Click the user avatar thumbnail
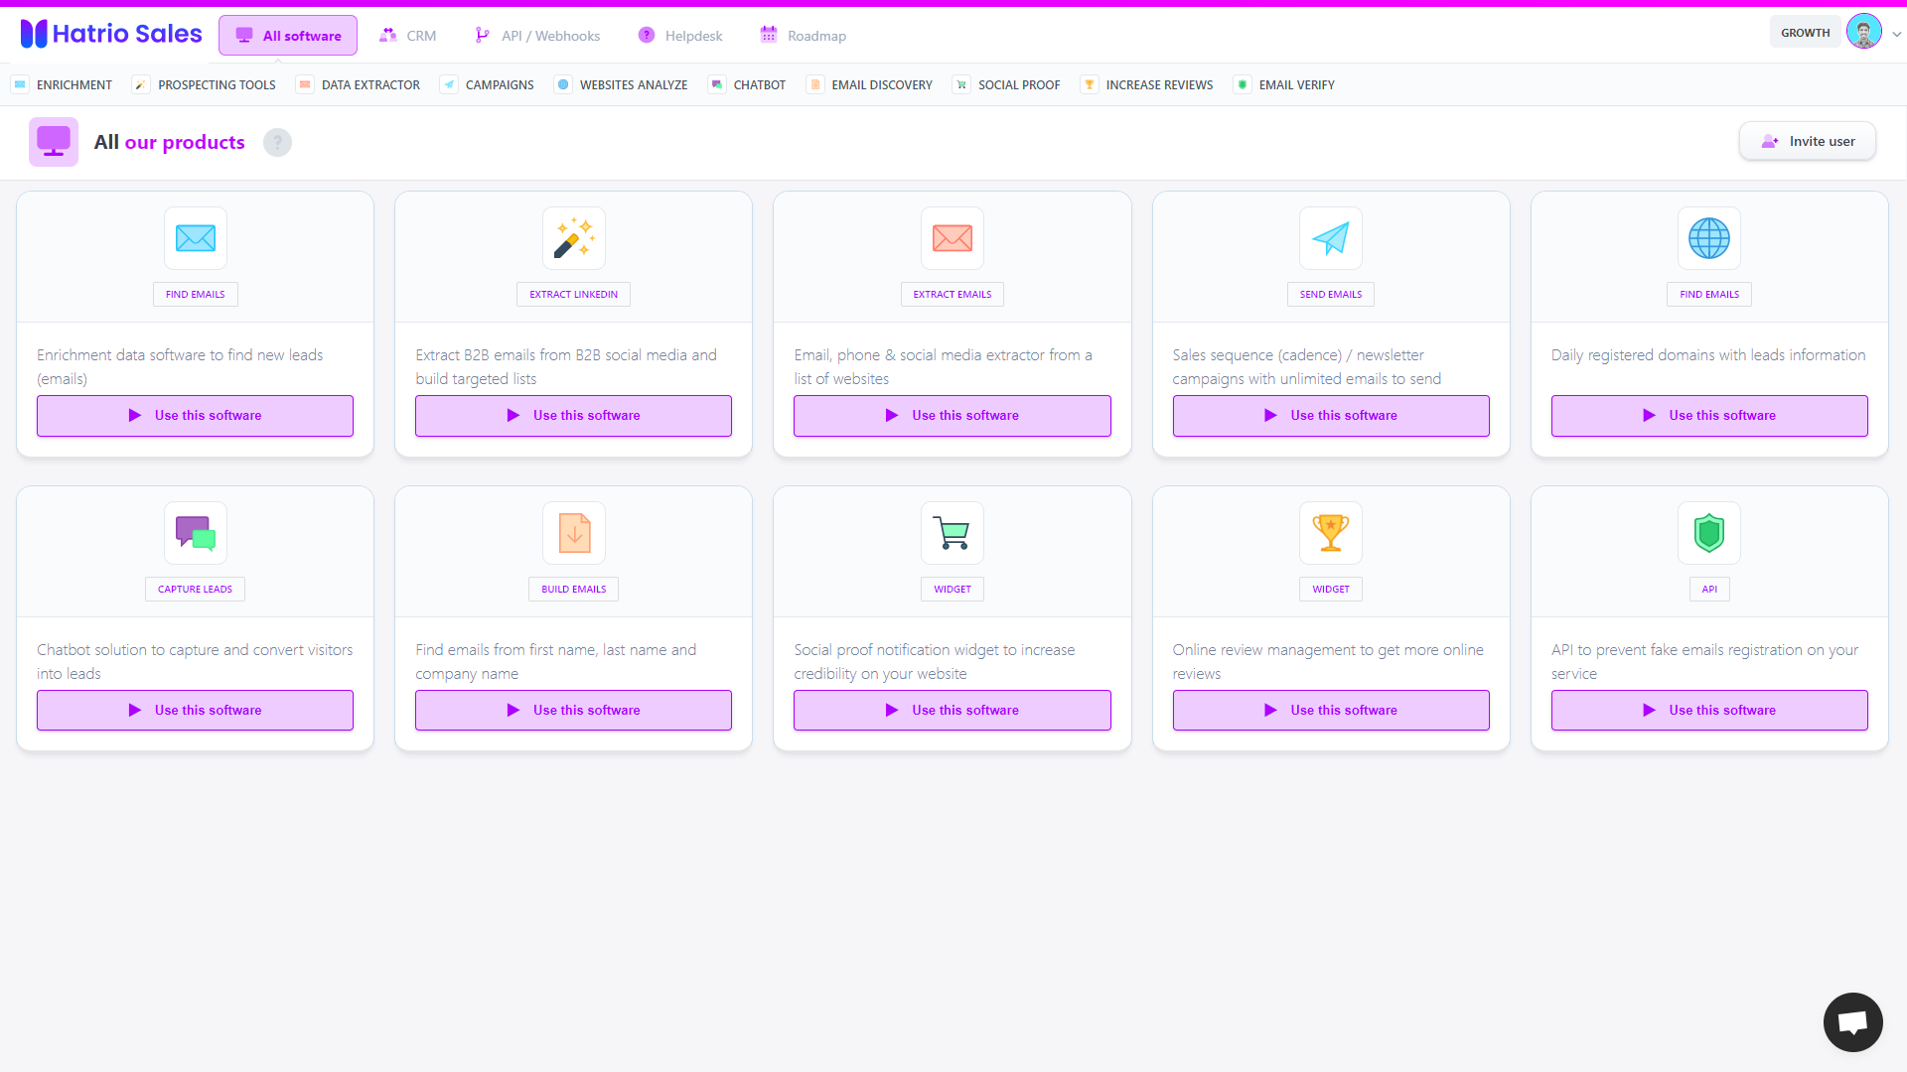 [x=1865, y=31]
